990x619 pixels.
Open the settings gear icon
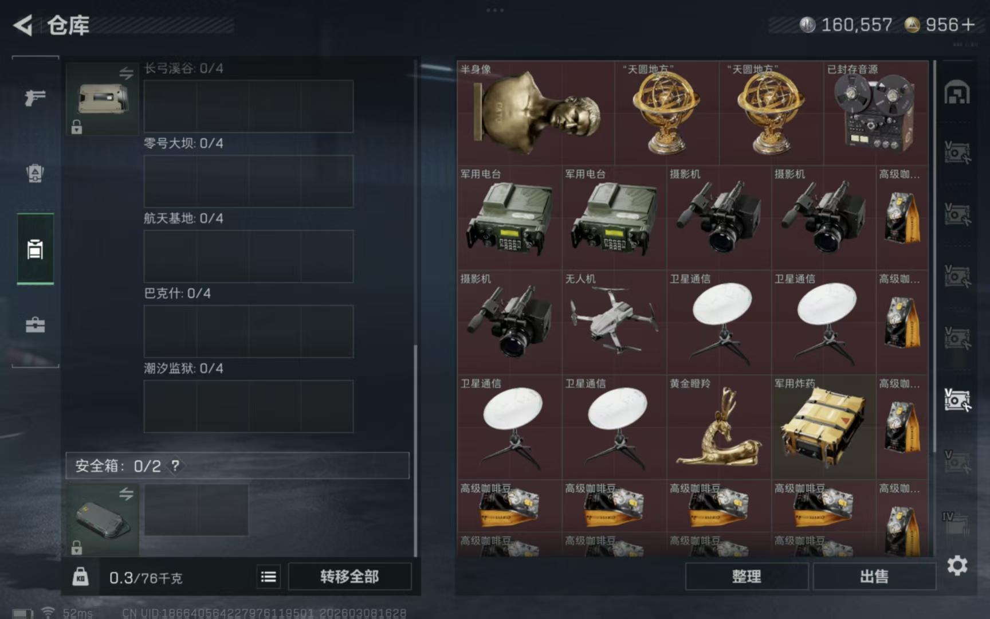click(x=957, y=566)
